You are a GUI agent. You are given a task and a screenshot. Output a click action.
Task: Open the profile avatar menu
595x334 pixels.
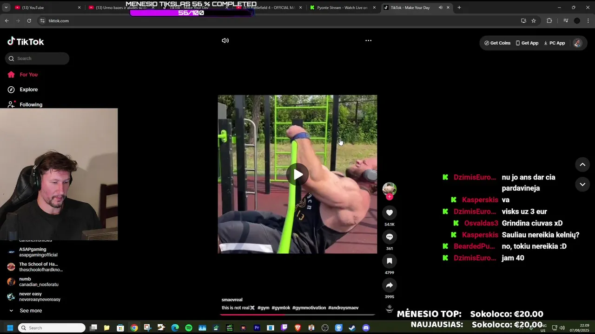(x=577, y=43)
